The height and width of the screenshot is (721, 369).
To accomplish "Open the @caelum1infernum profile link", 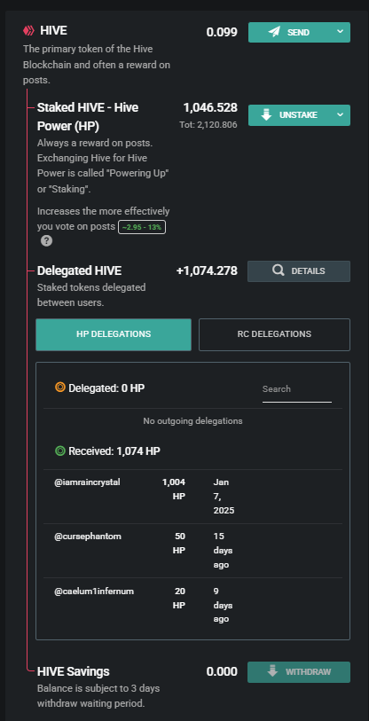I will tap(94, 592).
